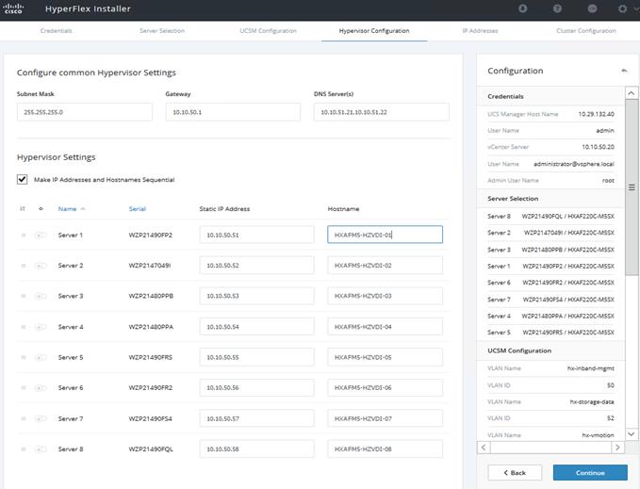Click administrator@vsphere.local in Configuration panel

574,164
